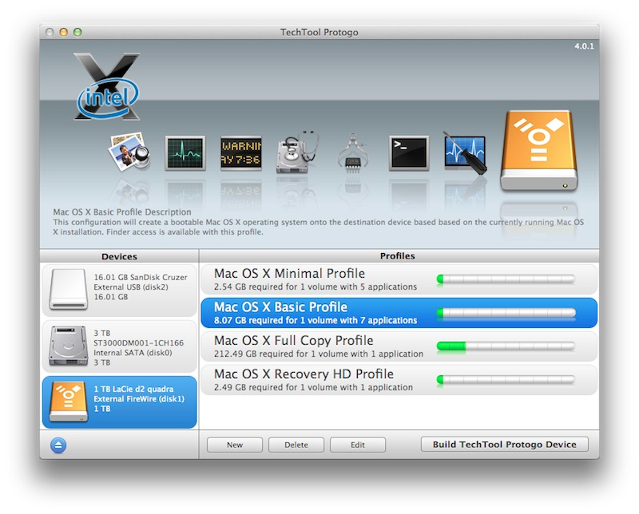Click the orange LaCie FireWire drive icon
This screenshot has width=639, height=514.
[x=68, y=401]
